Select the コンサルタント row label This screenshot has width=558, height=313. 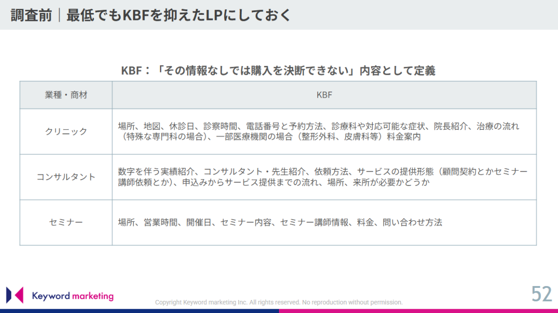click(66, 177)
